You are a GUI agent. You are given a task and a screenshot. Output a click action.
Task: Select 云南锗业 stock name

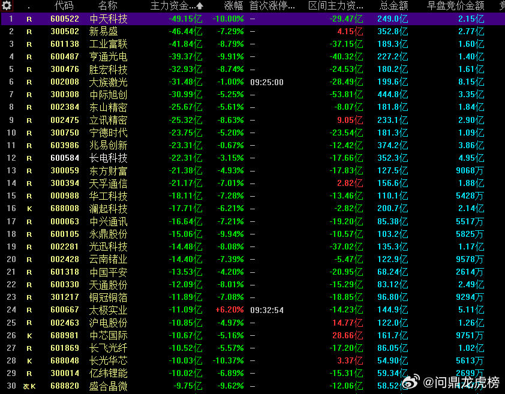(108, 259)
